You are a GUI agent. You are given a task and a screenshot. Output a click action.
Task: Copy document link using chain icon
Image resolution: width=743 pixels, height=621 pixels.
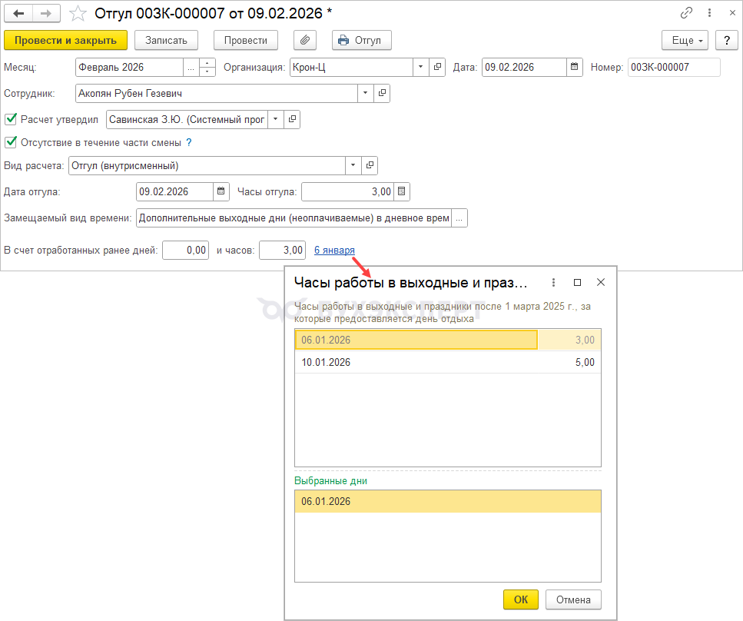[686, 13]
